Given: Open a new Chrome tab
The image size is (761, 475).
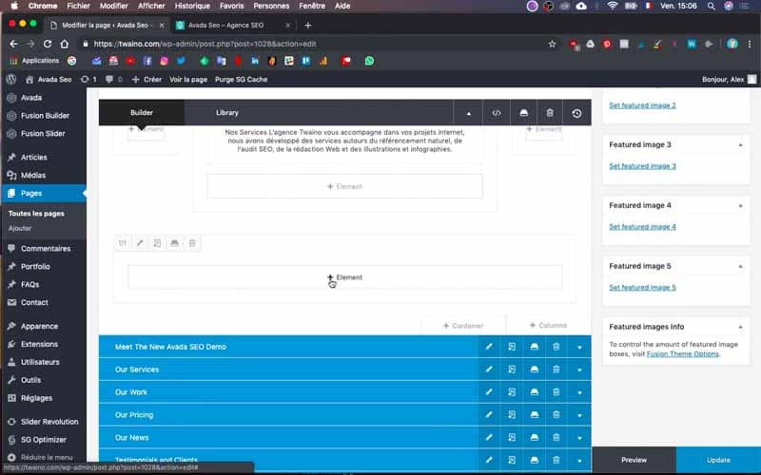Looking at the screenshot, I should pyautogui.click(x=307, y=26).
